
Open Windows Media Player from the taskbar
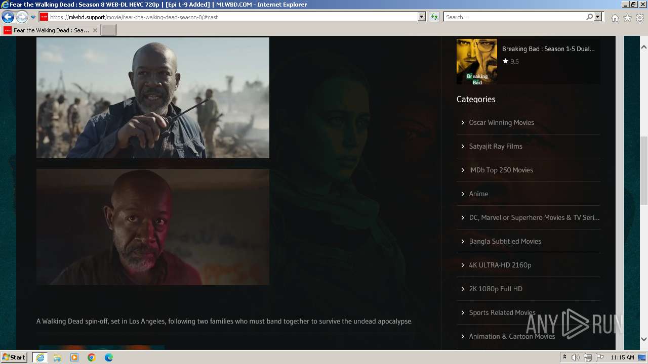pyautogui.click(x=74, y=357)
